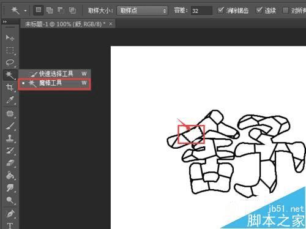The height and width of the screenshot is (229, 306).
Task: Select the Lasso tool
Action: (x=10, y=62)
